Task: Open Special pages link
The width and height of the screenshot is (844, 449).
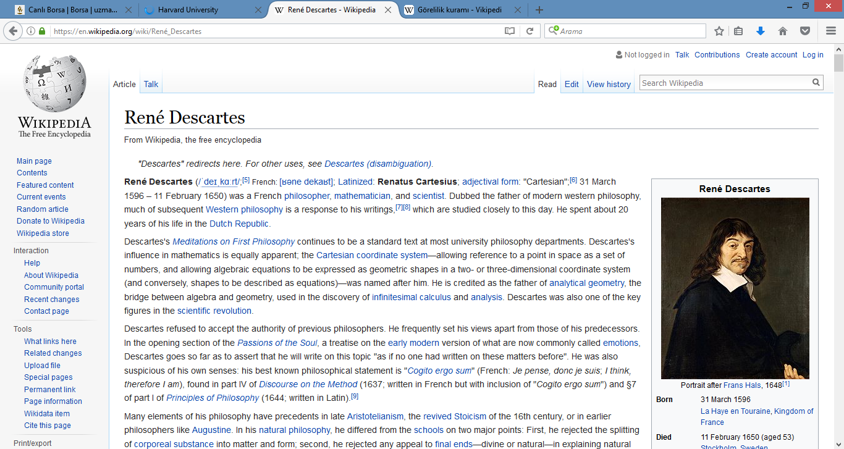Action: (48, 377)
